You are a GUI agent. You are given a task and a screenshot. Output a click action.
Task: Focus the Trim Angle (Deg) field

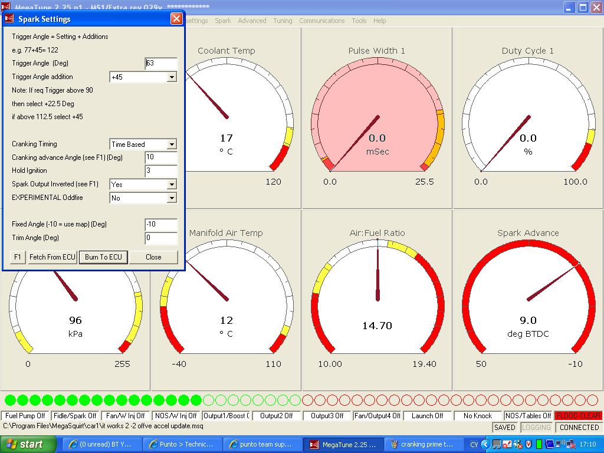[161, 238]
